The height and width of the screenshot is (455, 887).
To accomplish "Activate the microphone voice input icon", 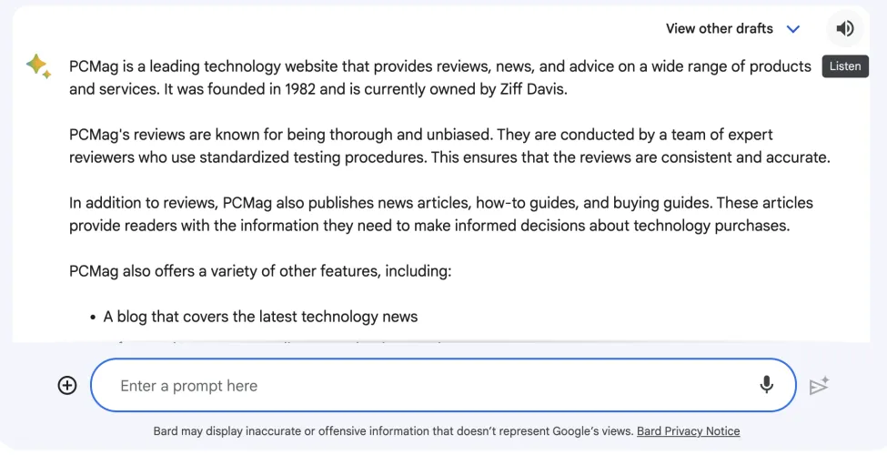I will [767, 385].
